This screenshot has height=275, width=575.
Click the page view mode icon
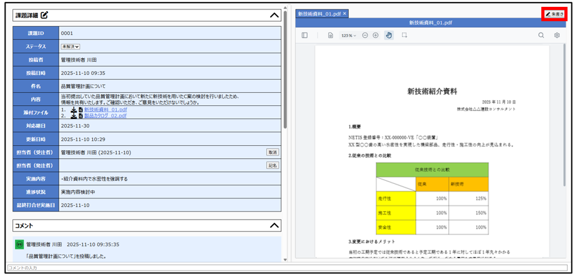[331, 36]
